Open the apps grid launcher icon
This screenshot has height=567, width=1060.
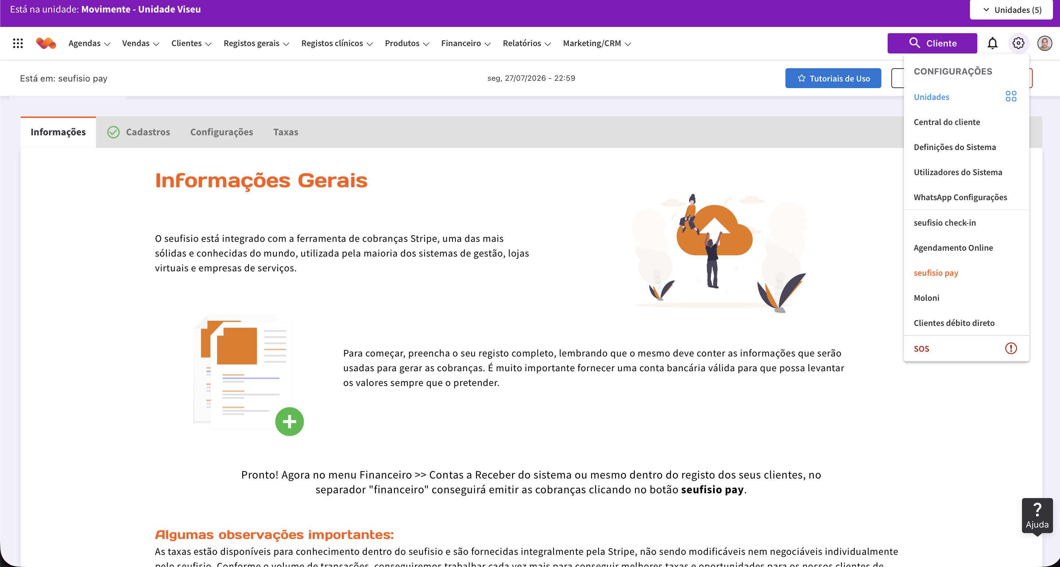pos(18,43)
